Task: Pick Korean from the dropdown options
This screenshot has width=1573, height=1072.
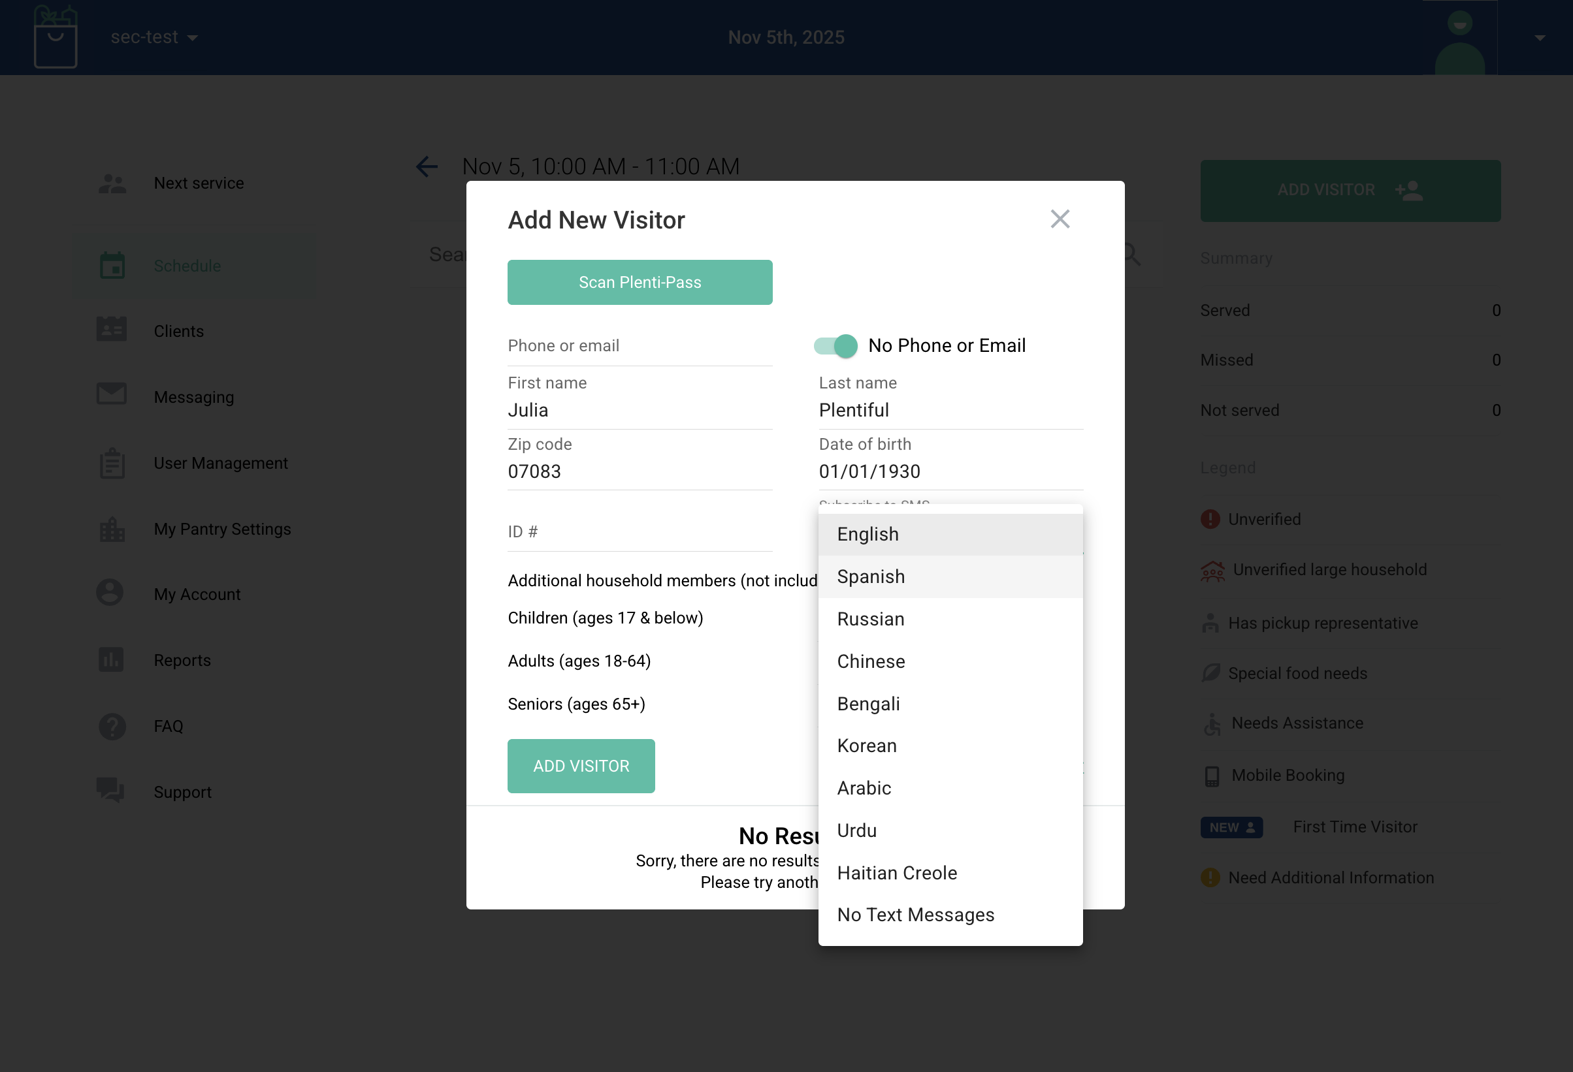Action: pos(950,746)
